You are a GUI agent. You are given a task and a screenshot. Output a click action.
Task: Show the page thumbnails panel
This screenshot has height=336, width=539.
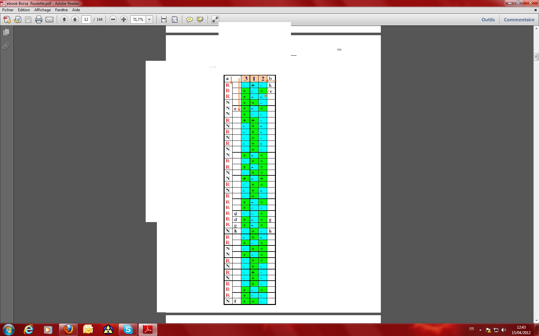coord(6,32)
